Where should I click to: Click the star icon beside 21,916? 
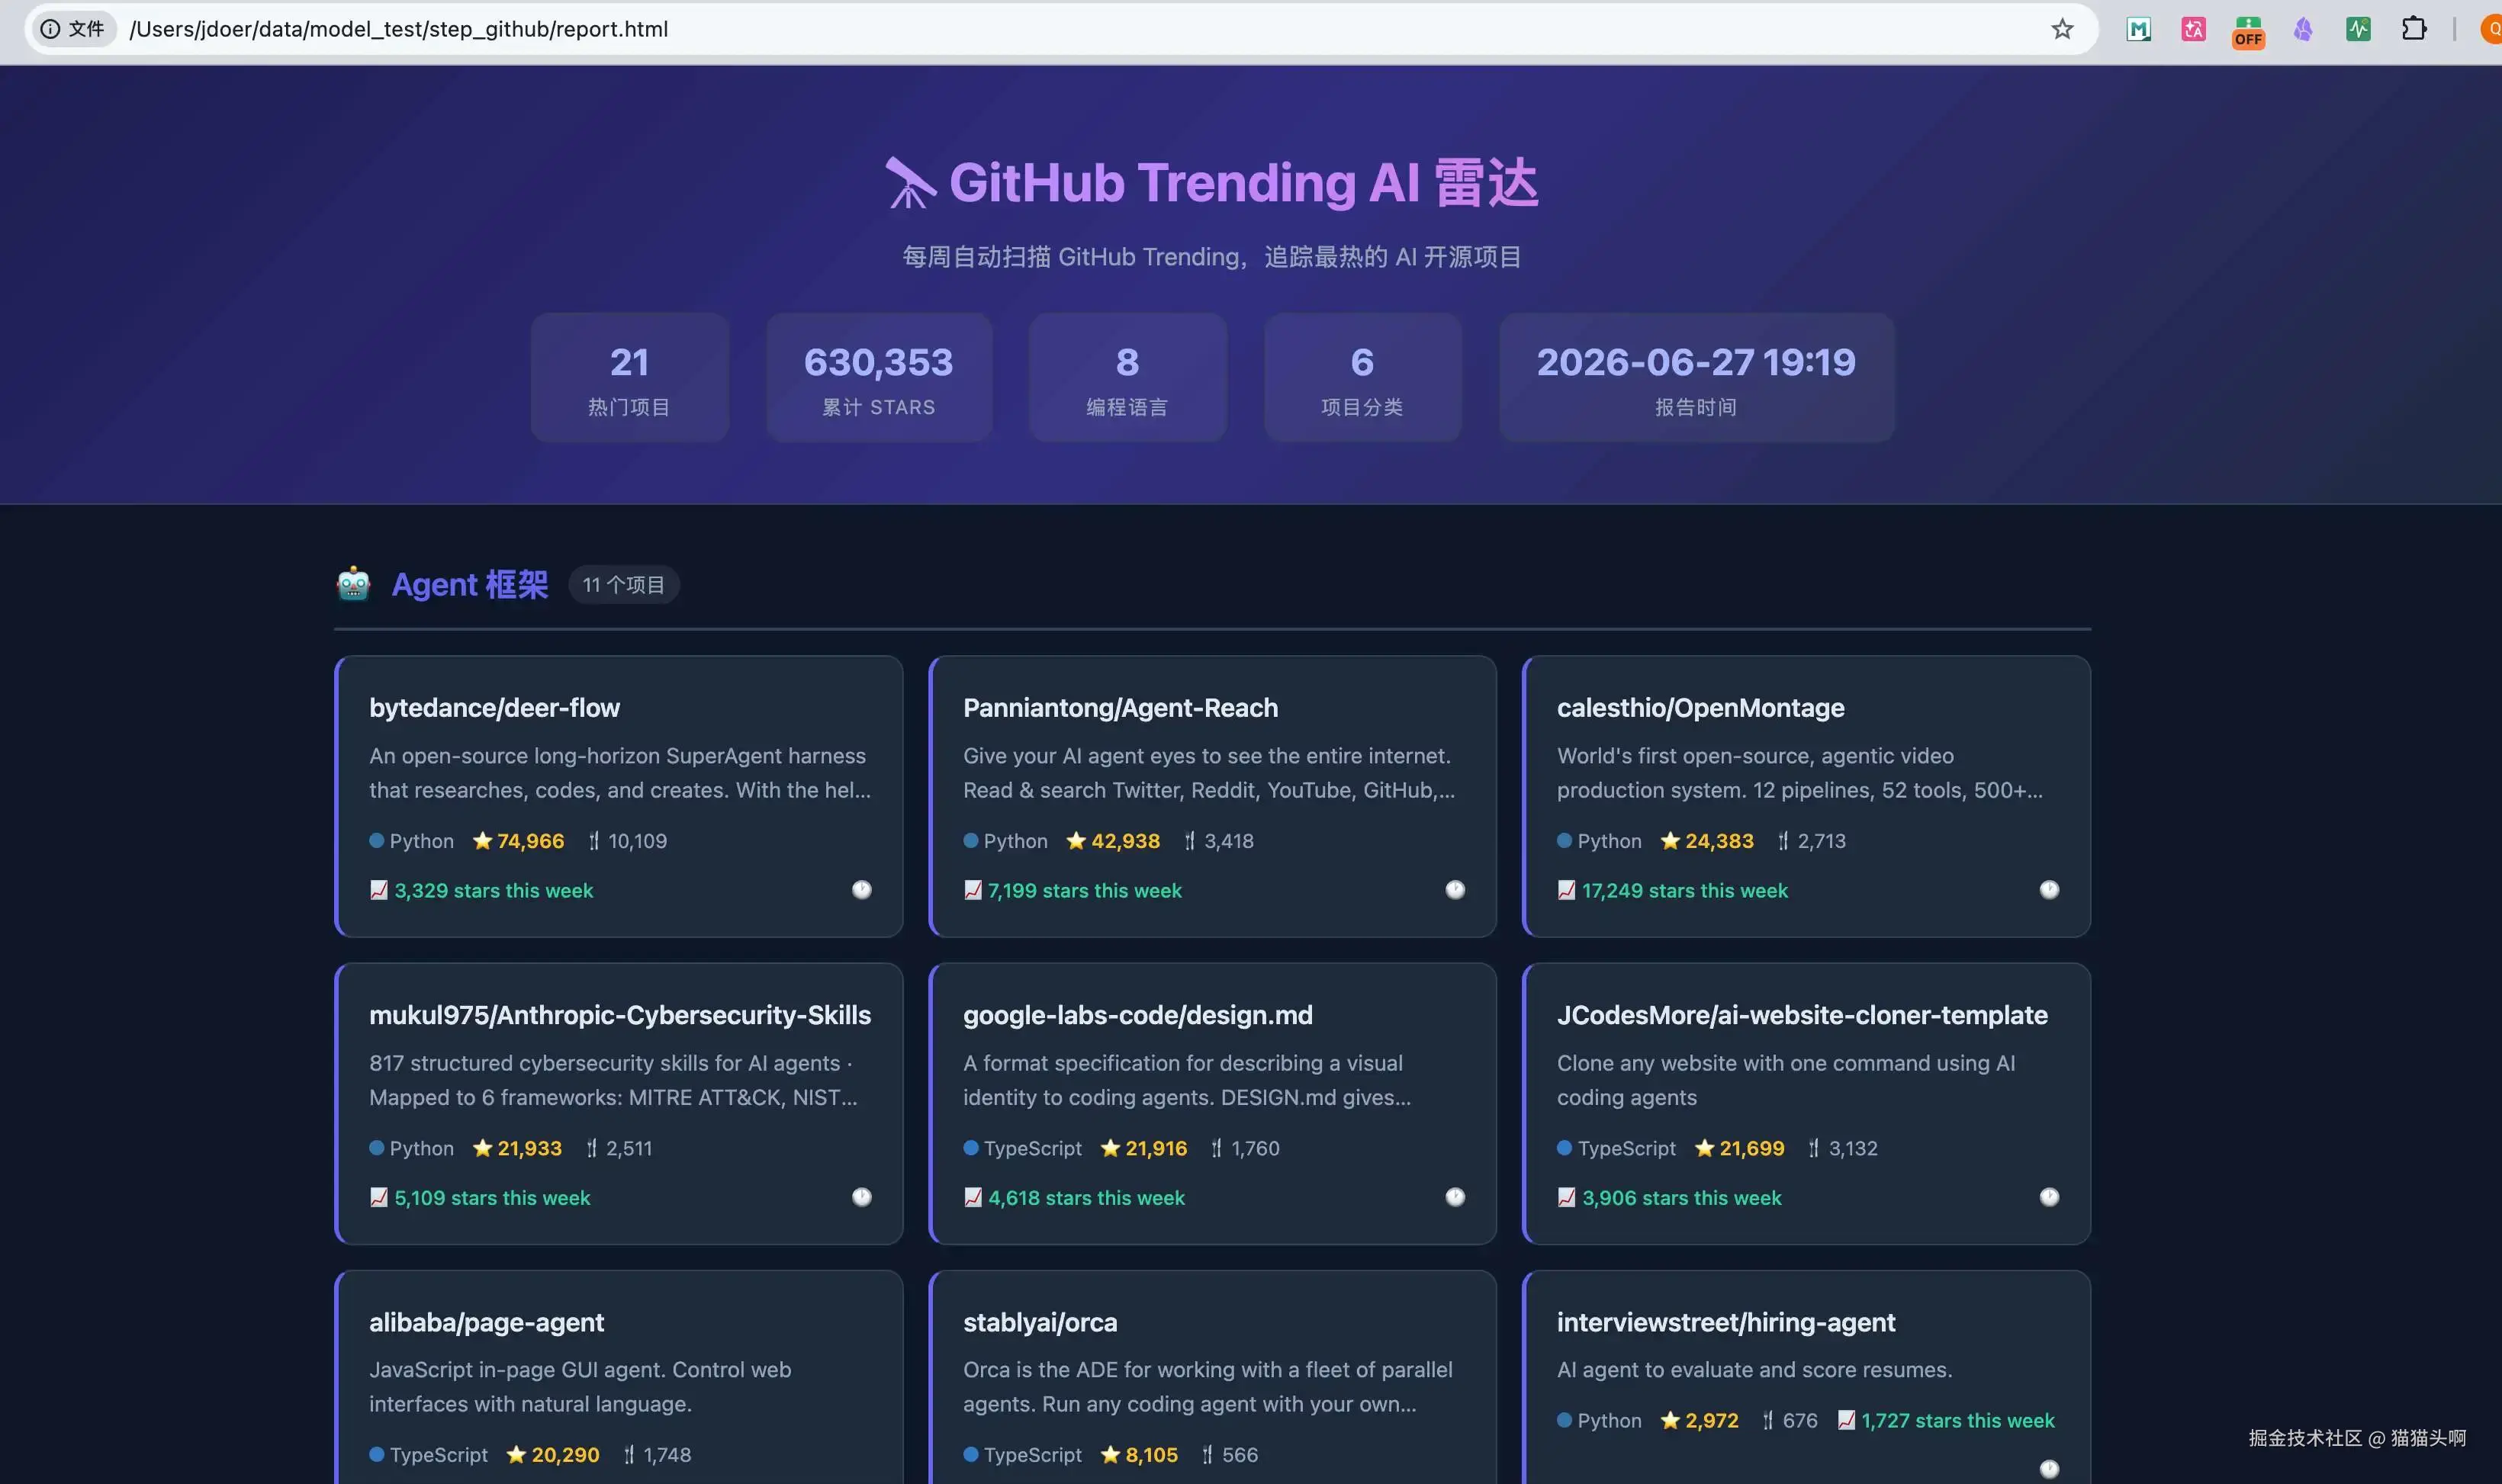coord(1110,1148)
